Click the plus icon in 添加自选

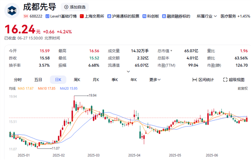tap(66, 7)
